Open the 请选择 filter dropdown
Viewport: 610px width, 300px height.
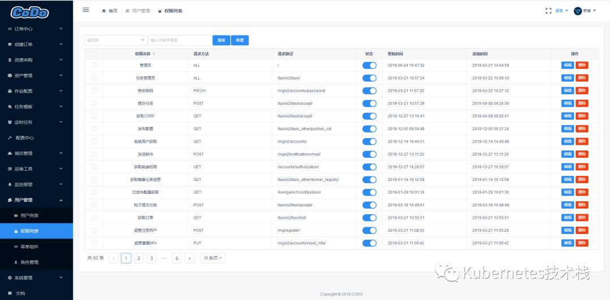tap(116, 40)
